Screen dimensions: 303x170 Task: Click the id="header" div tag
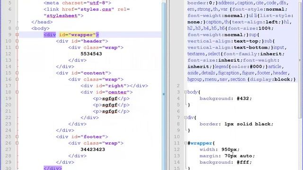tap(82, 41)
